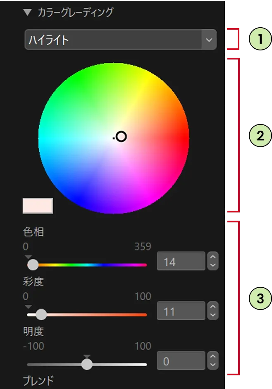Viewport: 272px width, 389px height.
Task: Open the ハイライト range selector dropdown
Action: [x=120, y=40]
